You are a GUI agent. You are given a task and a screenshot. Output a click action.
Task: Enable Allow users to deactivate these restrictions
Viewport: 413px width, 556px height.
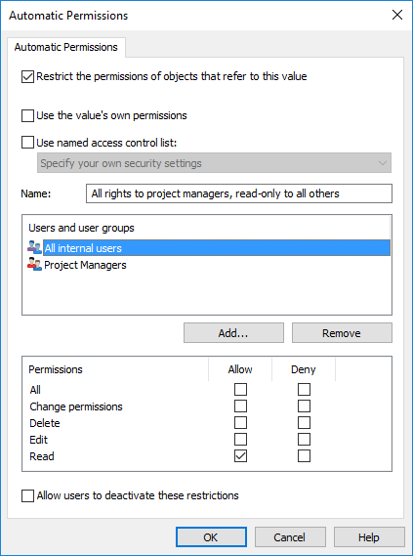click(27, 495)
